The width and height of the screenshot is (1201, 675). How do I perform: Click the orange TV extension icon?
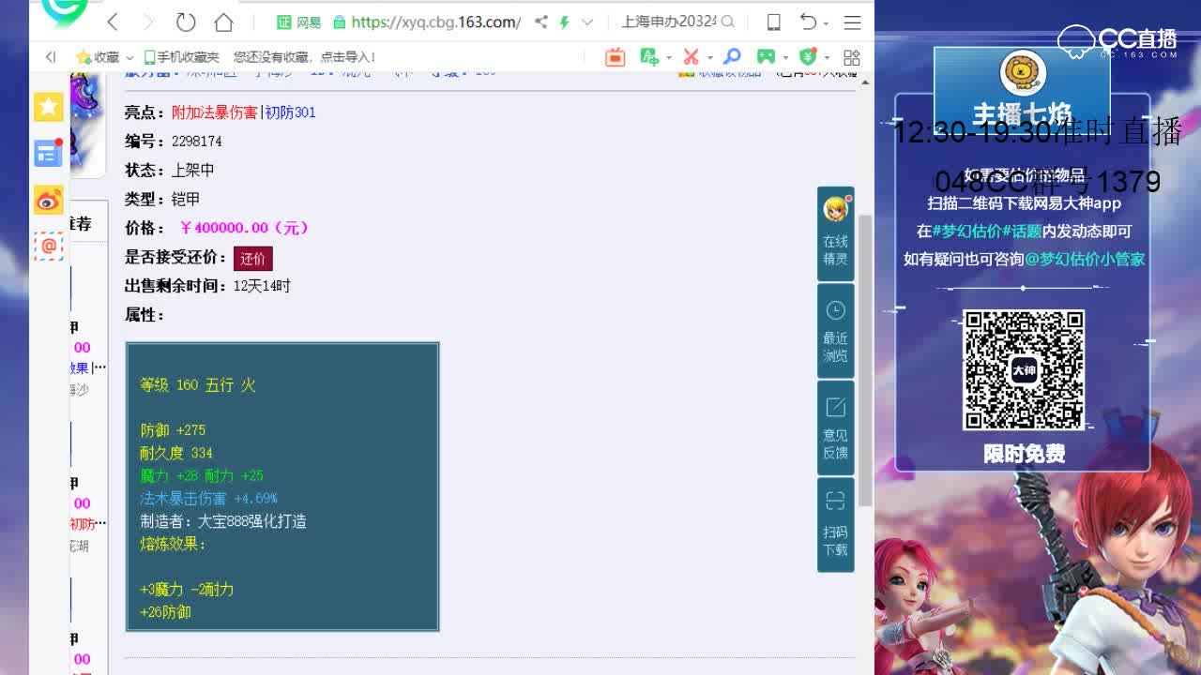(615, 57)
